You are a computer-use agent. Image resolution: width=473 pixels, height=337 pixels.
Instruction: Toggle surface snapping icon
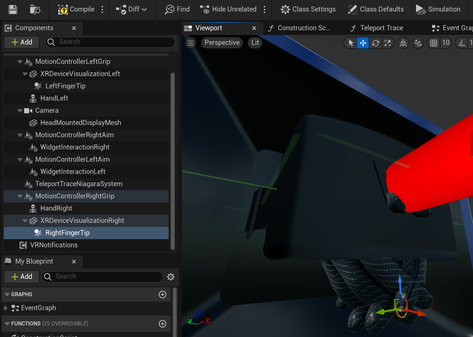coord(418,43)
